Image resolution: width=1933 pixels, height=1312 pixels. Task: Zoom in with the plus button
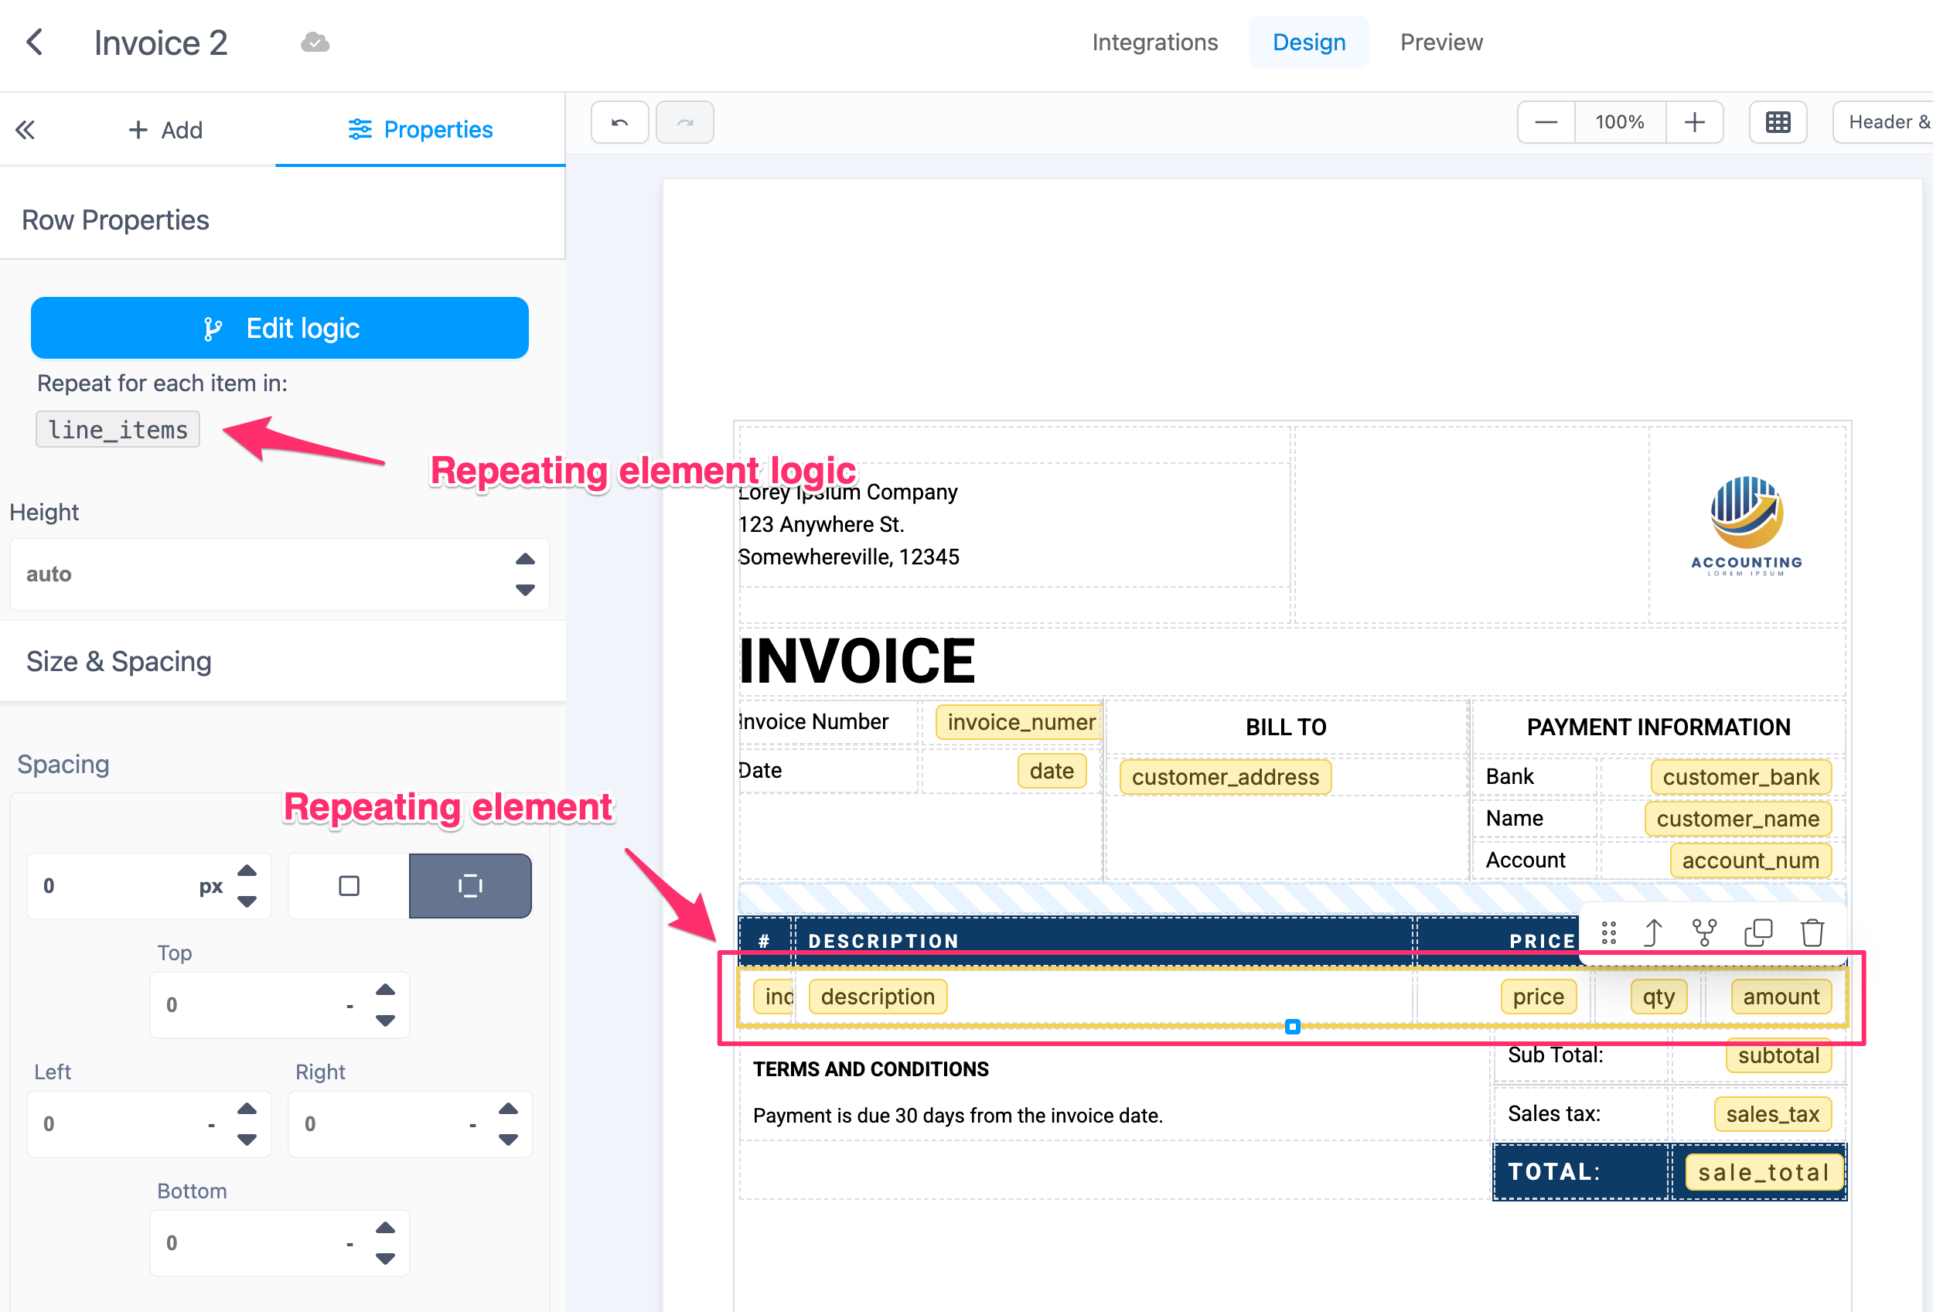(1694, 122)
